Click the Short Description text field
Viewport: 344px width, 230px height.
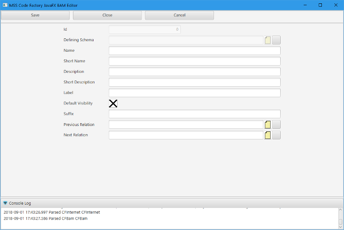tap(194, 82)
